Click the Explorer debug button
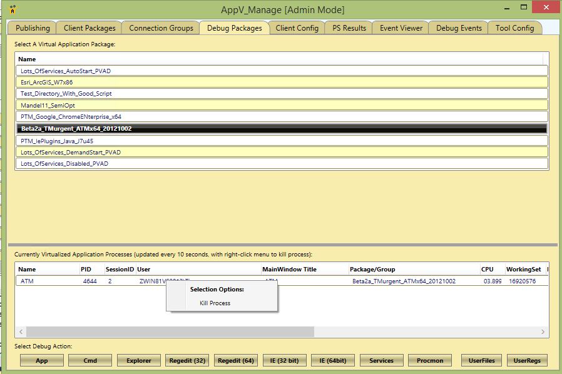The image size is (562, 374). point(139,360)
